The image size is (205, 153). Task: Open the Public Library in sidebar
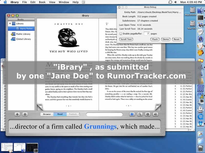point(21,34)
